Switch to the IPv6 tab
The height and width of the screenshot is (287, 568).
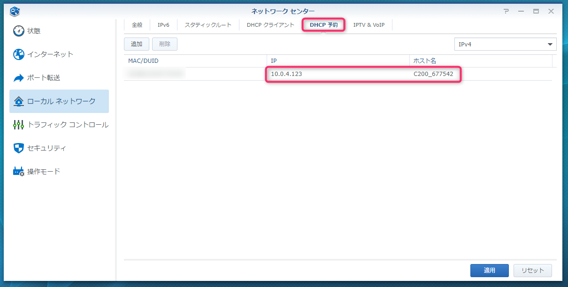point(163,25)
